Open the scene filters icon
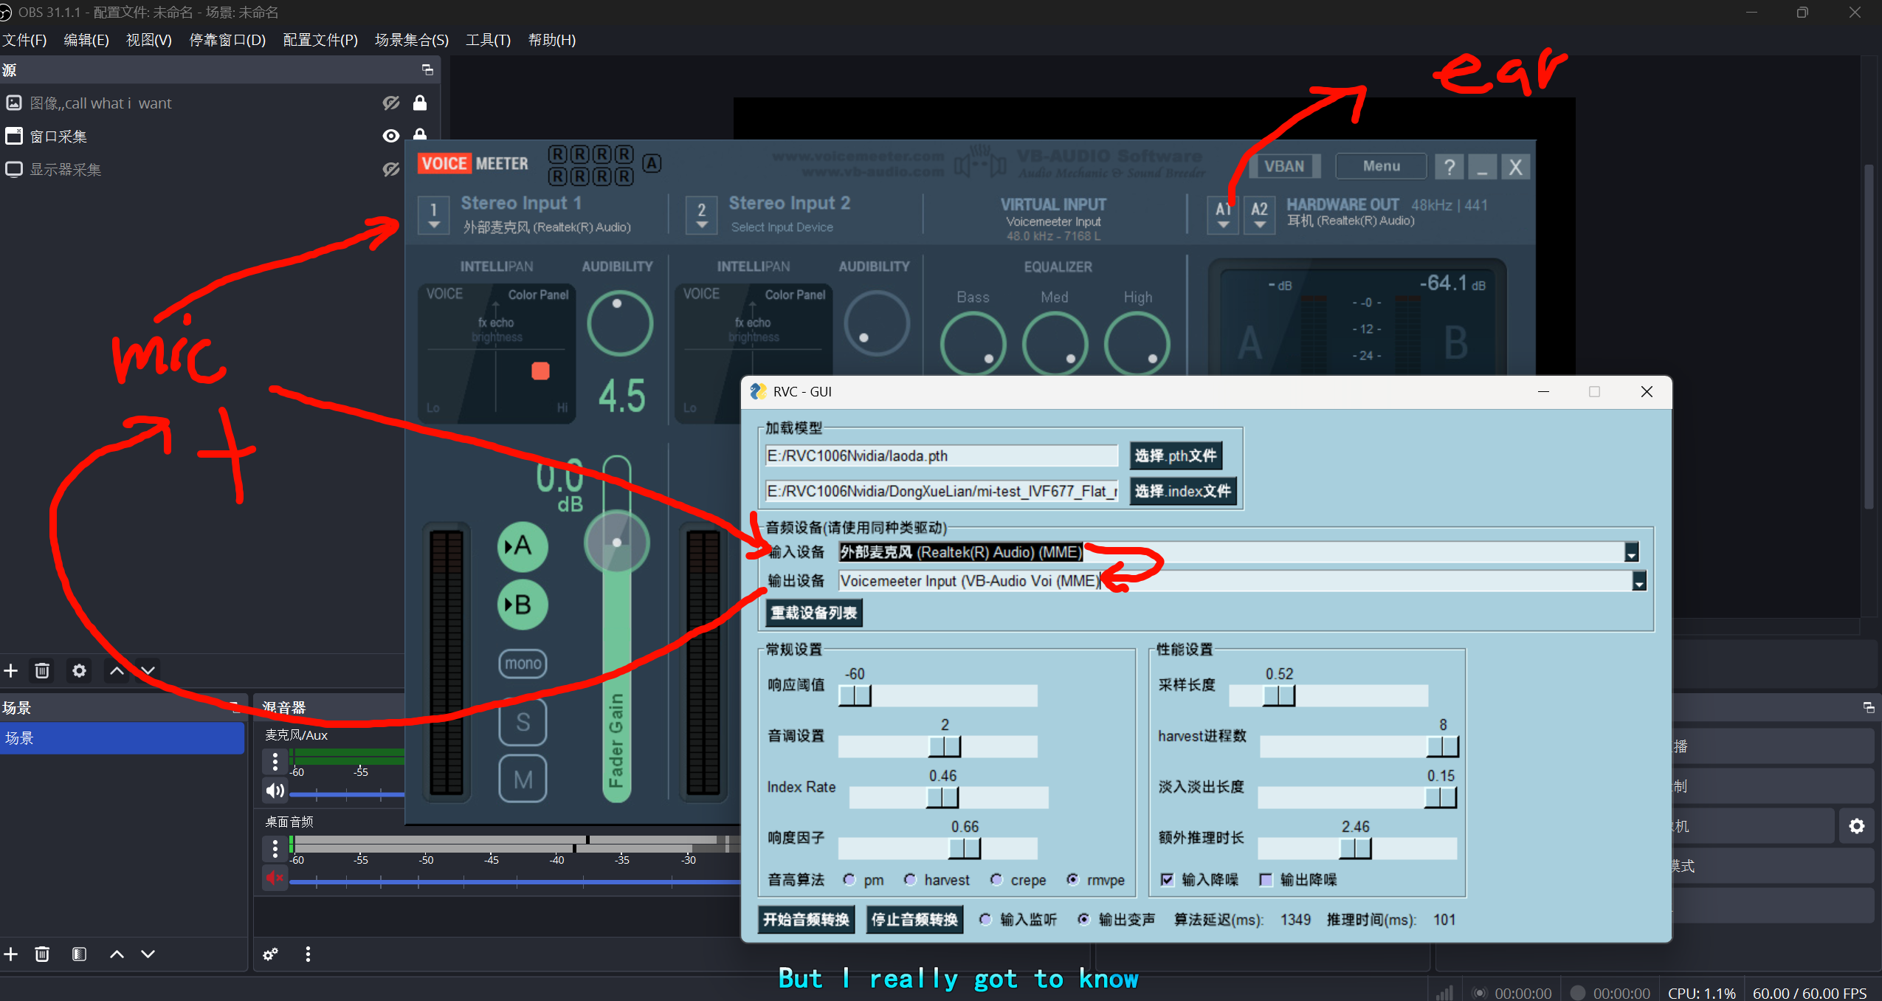 click(79, 954)
